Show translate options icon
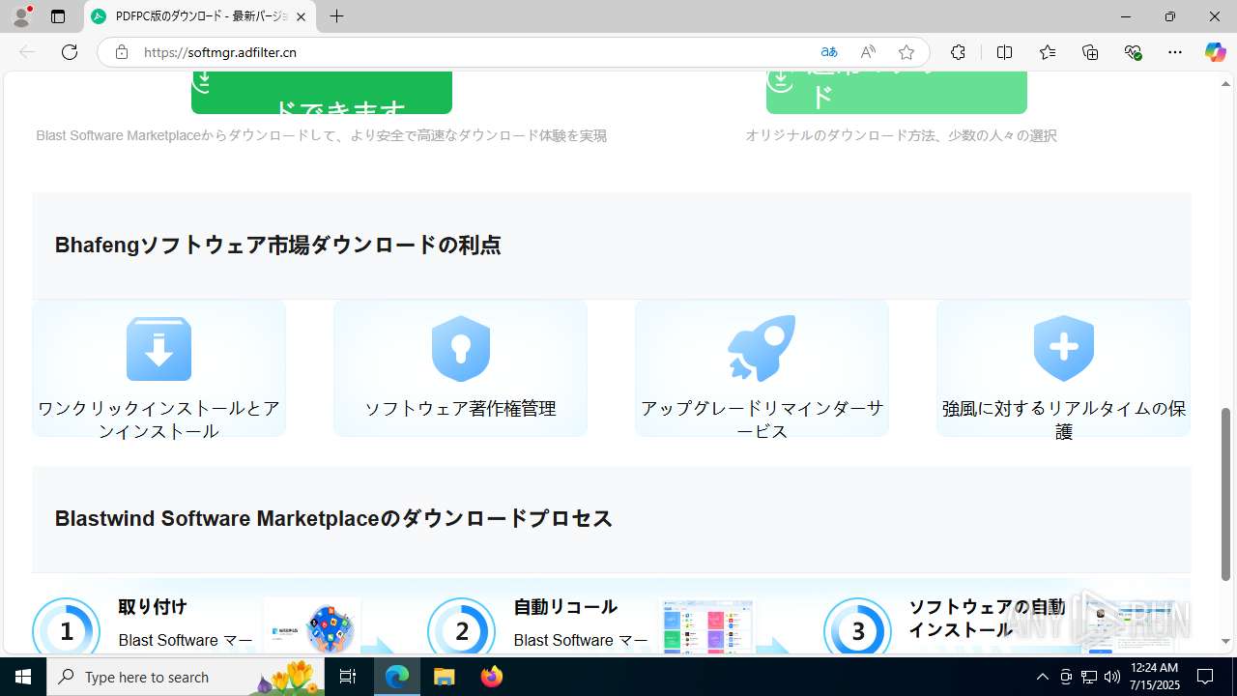The width and height of the screenshot is (1237, 696). (x=829, y=52)
